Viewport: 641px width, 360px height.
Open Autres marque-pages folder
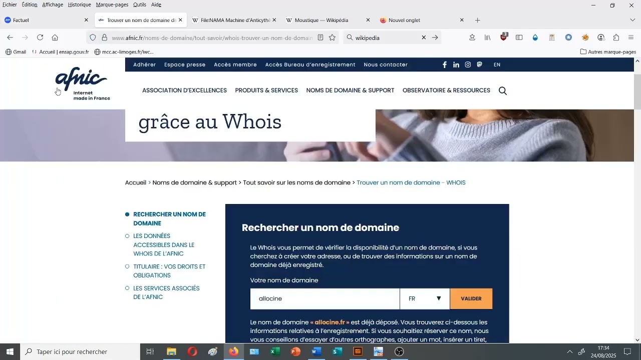click(608, 52)
